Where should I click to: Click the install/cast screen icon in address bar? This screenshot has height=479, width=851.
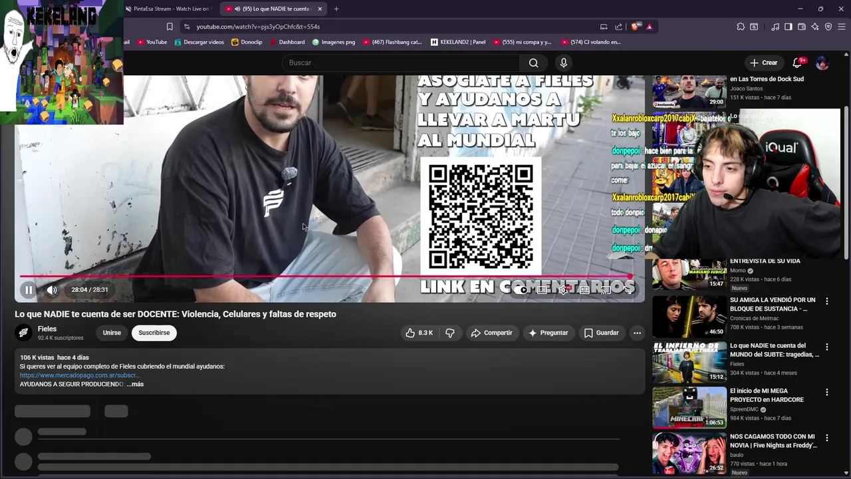pos(604,27)
